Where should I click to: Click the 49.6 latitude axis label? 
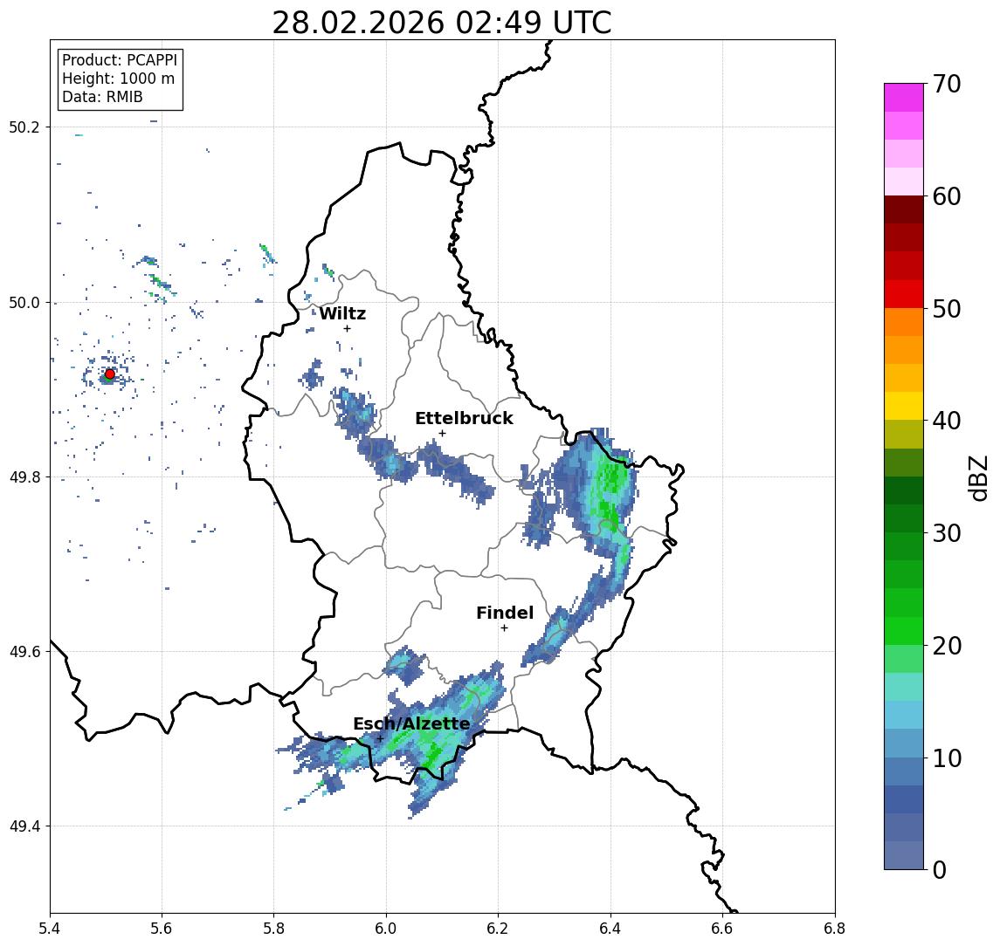click(24, 652)
